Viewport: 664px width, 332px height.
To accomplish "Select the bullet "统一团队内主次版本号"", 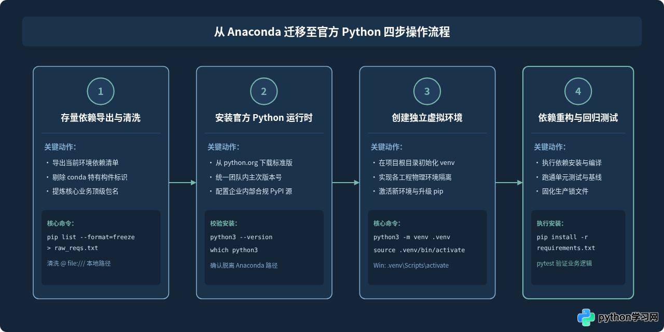I will [249, 177].
